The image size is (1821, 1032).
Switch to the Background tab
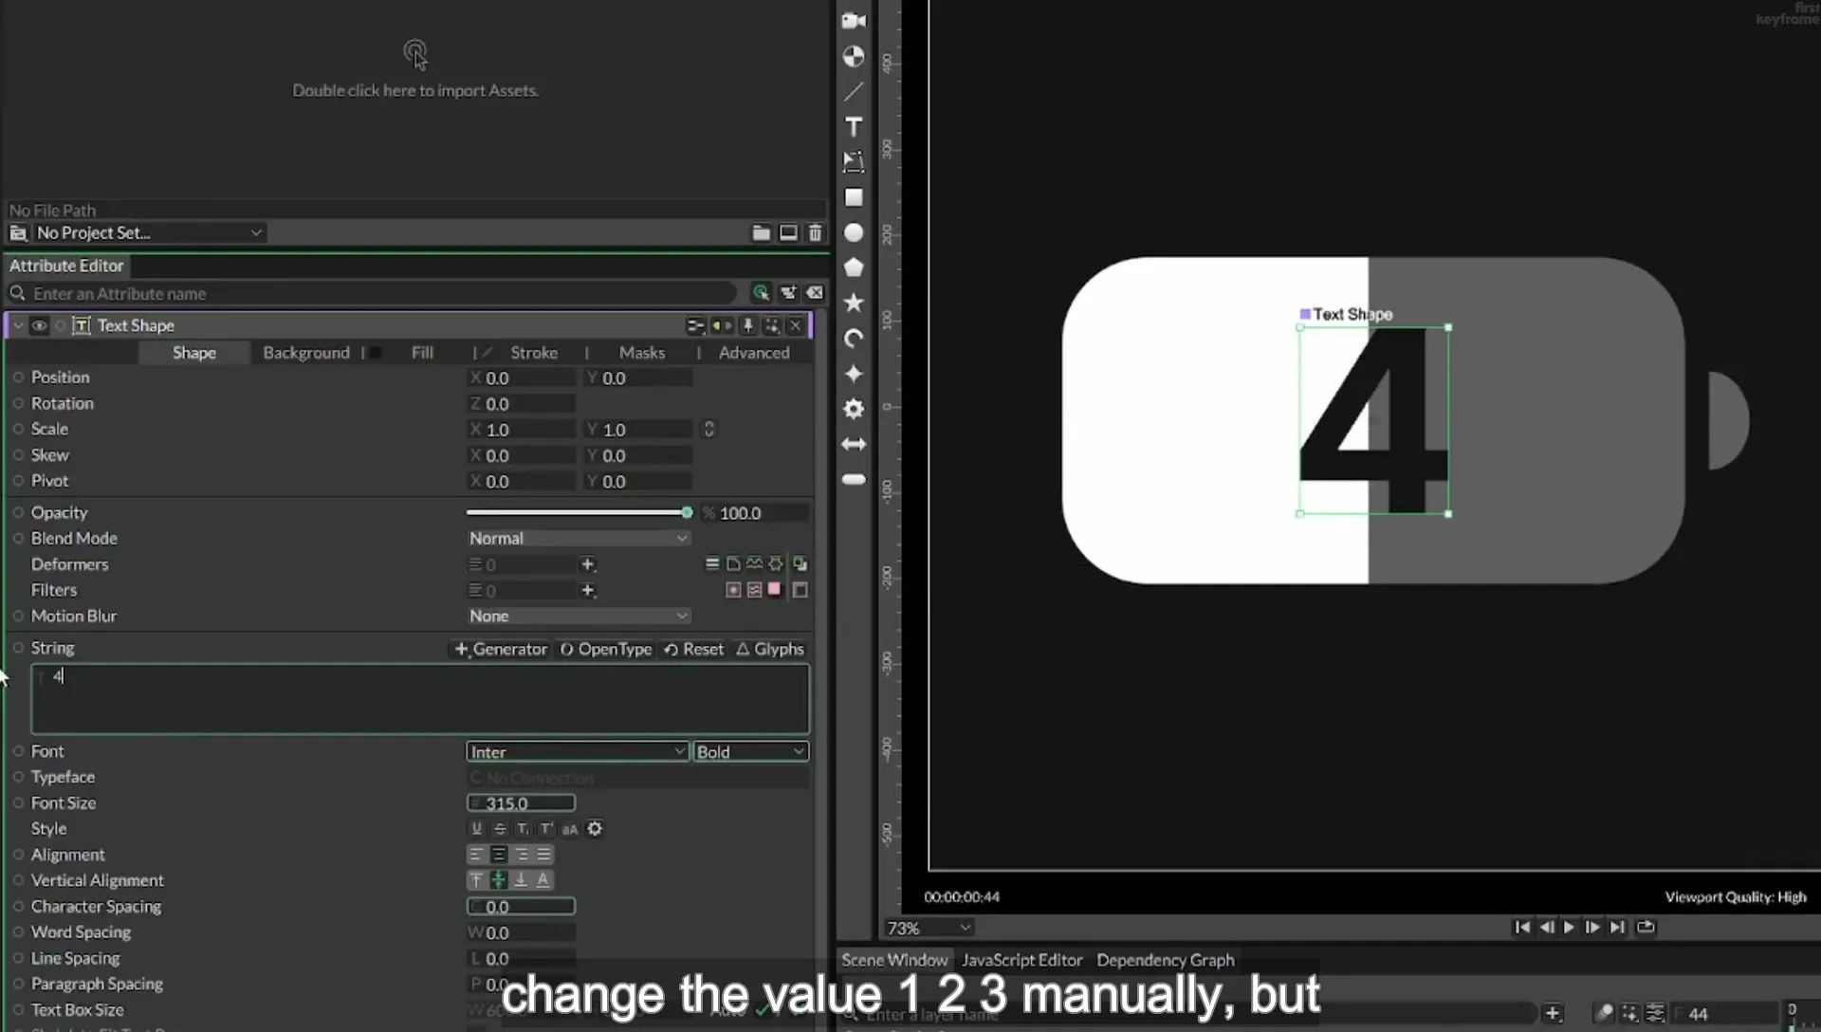tap(306, 352)
